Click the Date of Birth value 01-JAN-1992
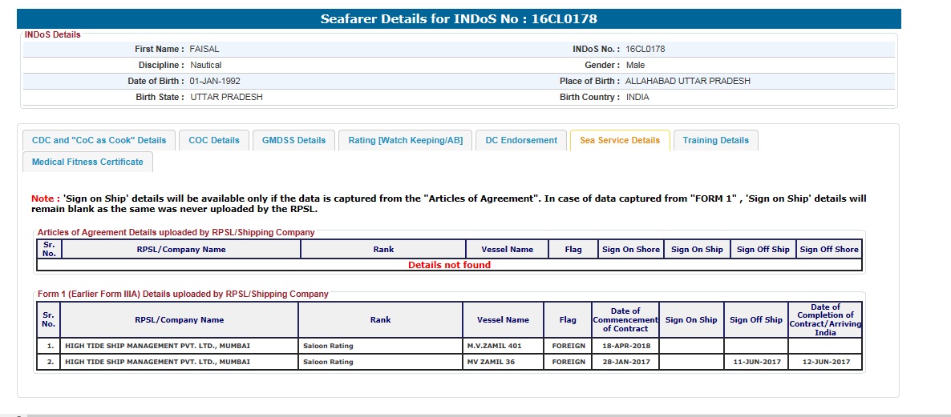 215,81
